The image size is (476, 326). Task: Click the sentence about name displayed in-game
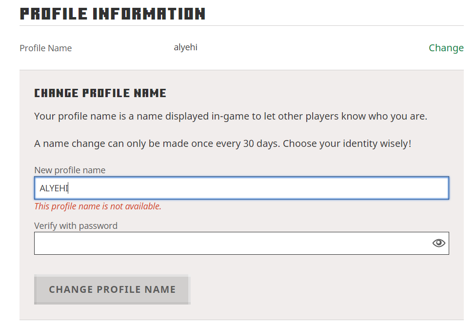click(x=230, y=117)
